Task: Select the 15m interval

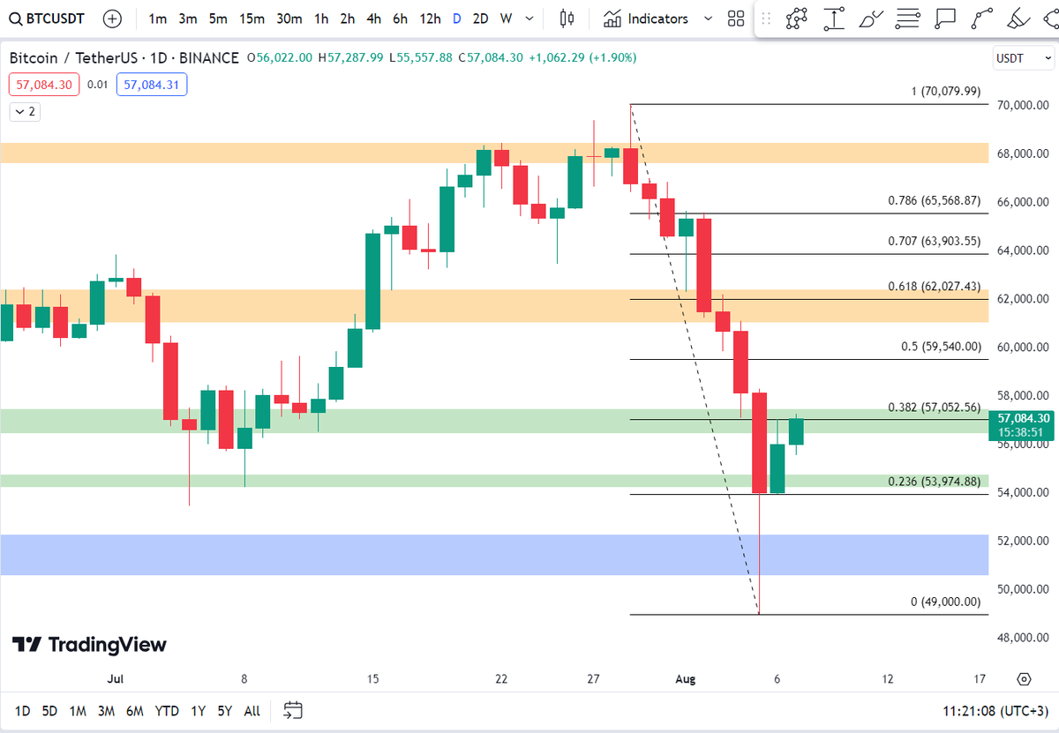Action: 252,19
